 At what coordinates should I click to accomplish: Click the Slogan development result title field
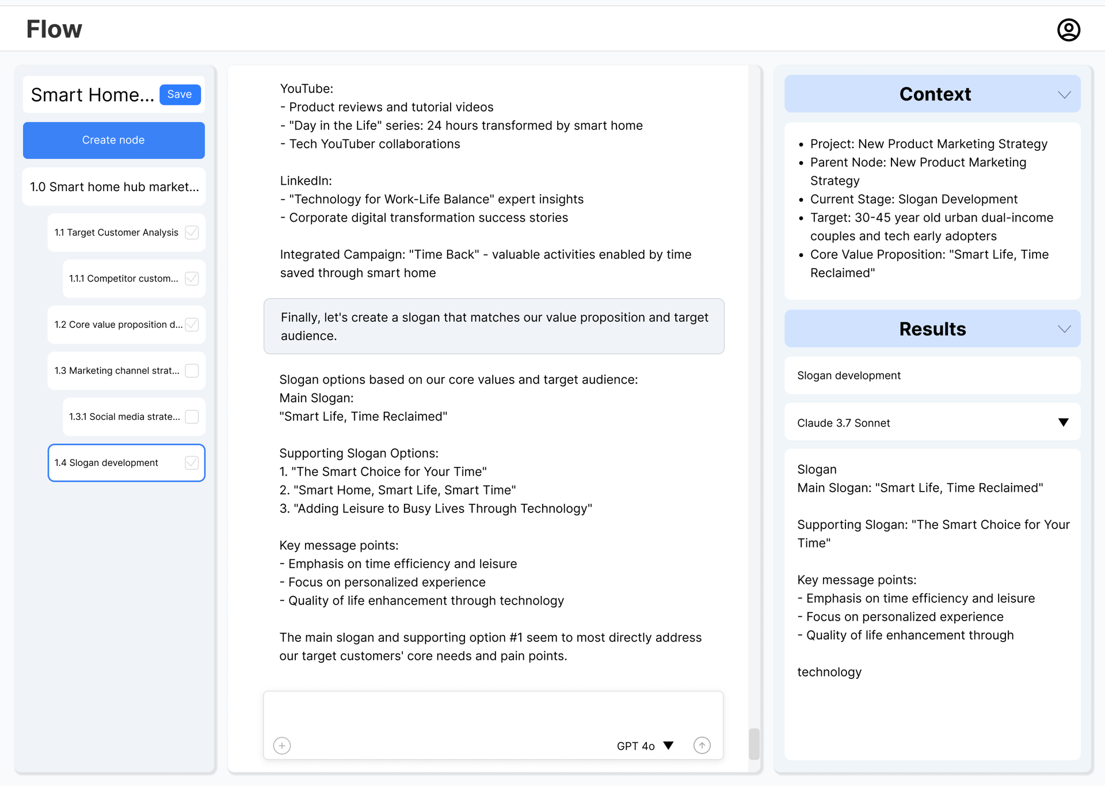coord(932,375)
